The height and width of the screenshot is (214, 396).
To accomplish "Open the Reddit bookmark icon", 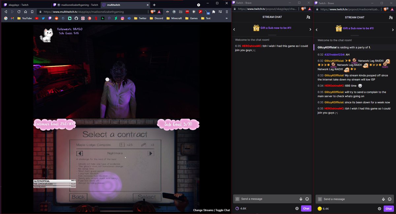I will tap(56, 18).
